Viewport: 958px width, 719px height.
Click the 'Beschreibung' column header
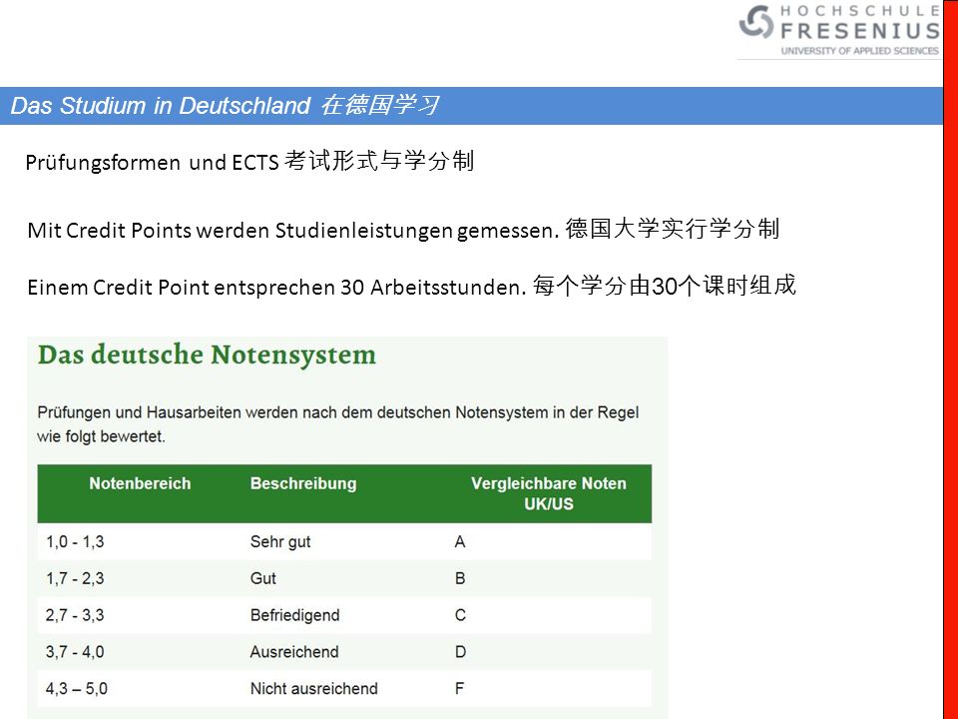(x=303, y=483)
